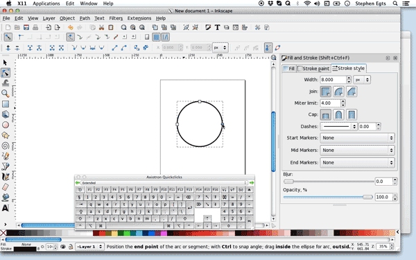Select the Calligraphy tool
The width and height of the screenshot is (416, 260).
(6, 177)
